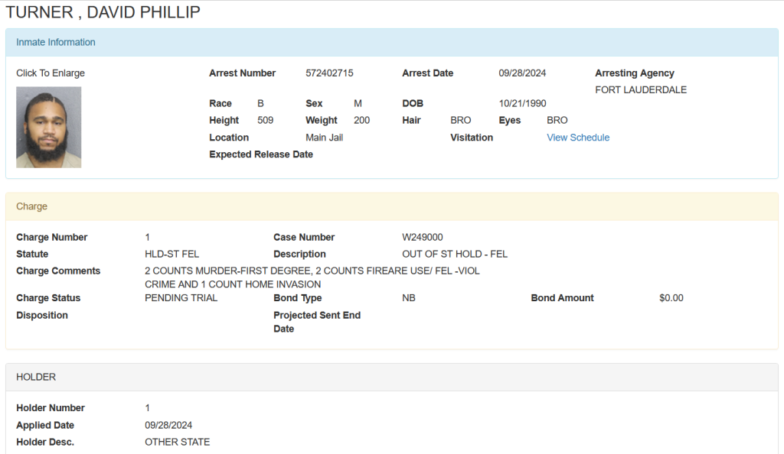The width and height of the screenshot is (784, 454).
Task: Click the inmate booking photo thumbnail
Action: coord(48,127)
